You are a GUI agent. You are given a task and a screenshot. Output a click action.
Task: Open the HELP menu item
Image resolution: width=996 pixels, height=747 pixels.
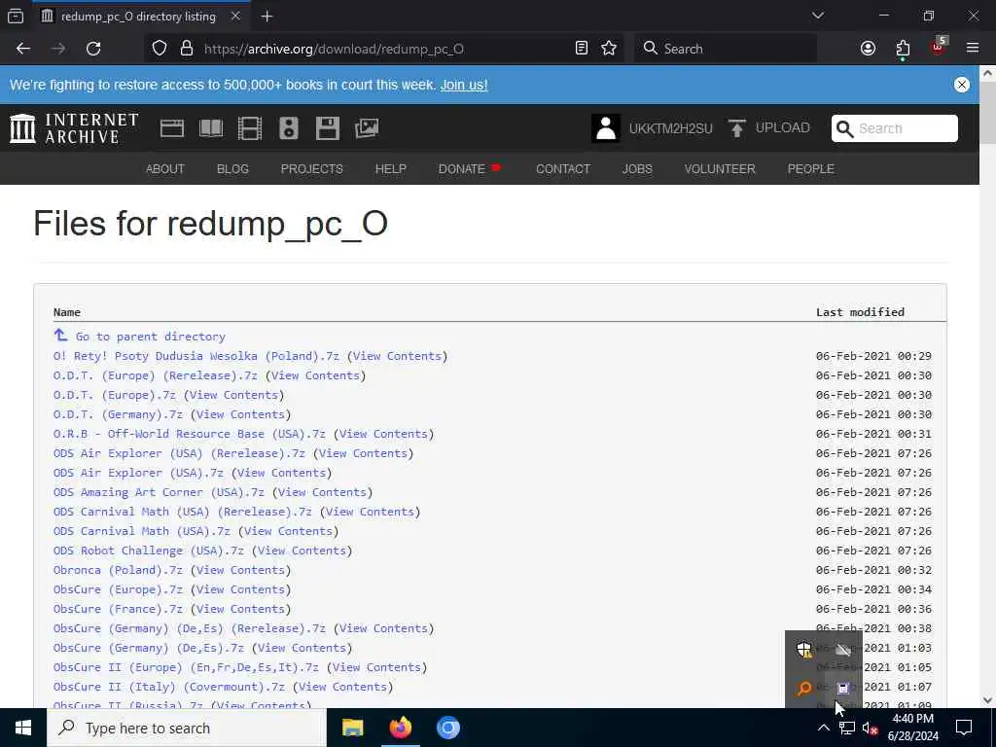point(391,169)
